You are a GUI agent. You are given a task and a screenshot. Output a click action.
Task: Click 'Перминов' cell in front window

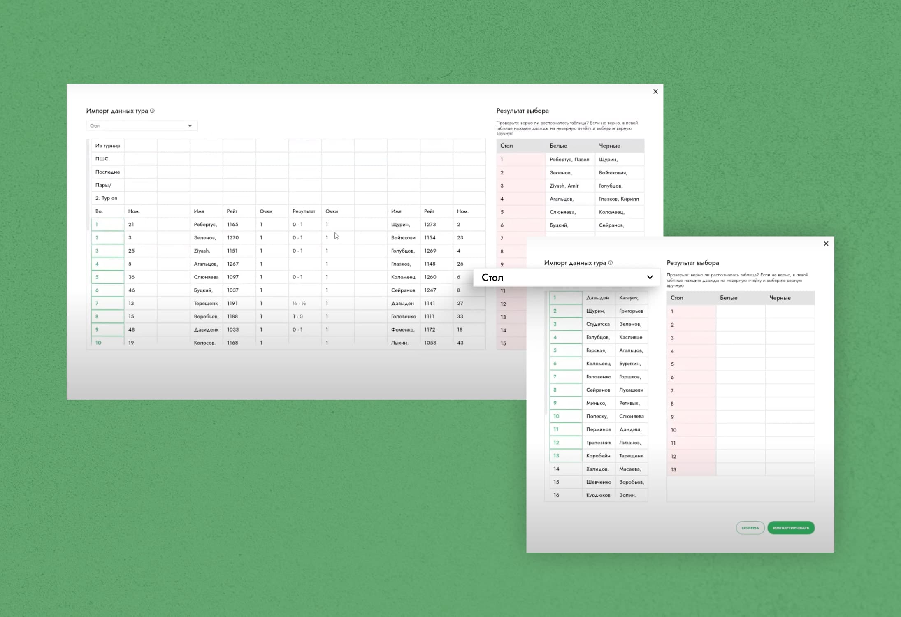(599, 429)
